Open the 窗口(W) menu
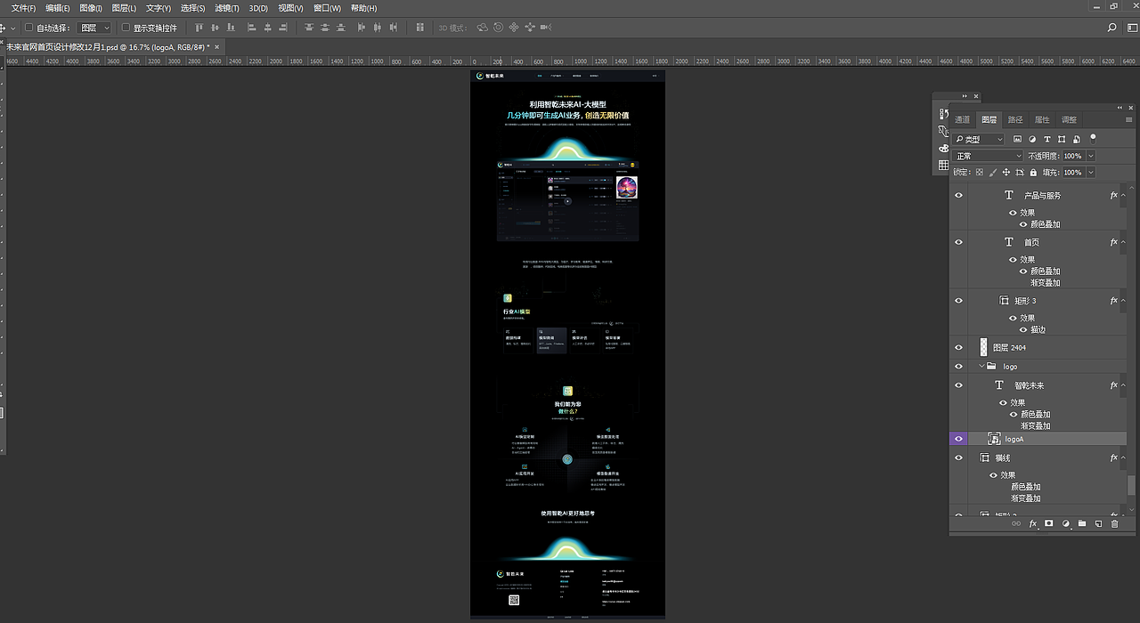This screenshot has height=623, width=1140. pos(327,8)
